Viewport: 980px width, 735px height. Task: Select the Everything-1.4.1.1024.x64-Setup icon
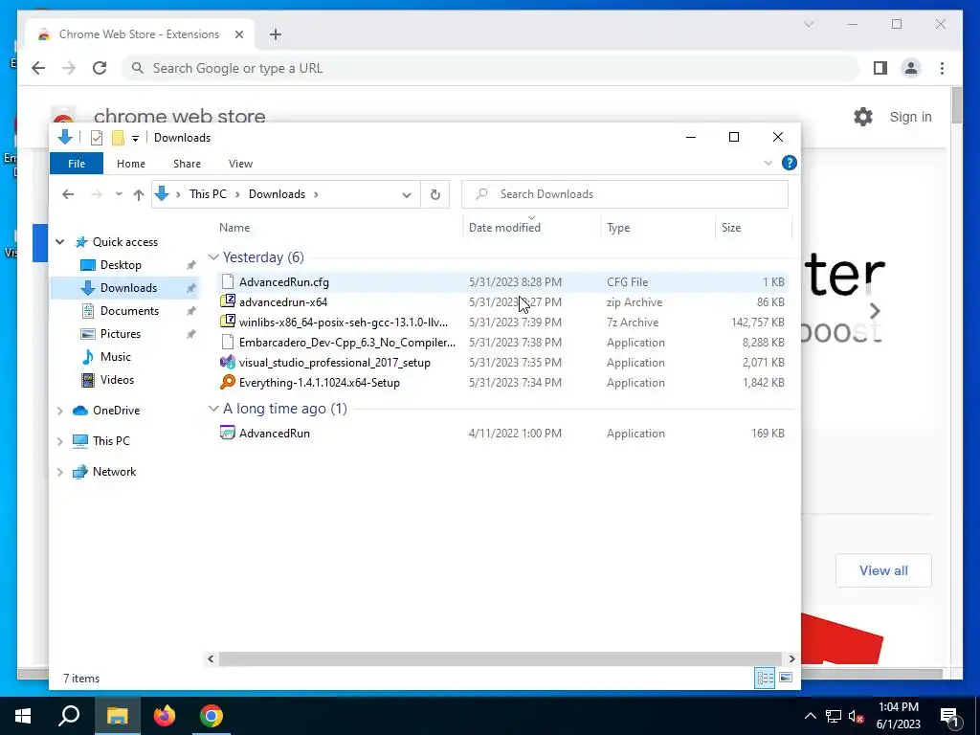click(x=228, y=383)
